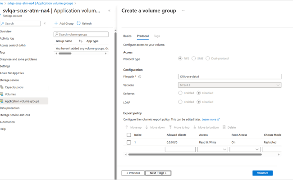Image resolution: width=293 pixels, height=180 pixels.
Task: Click the File path info icon
Action: point(140,76)
